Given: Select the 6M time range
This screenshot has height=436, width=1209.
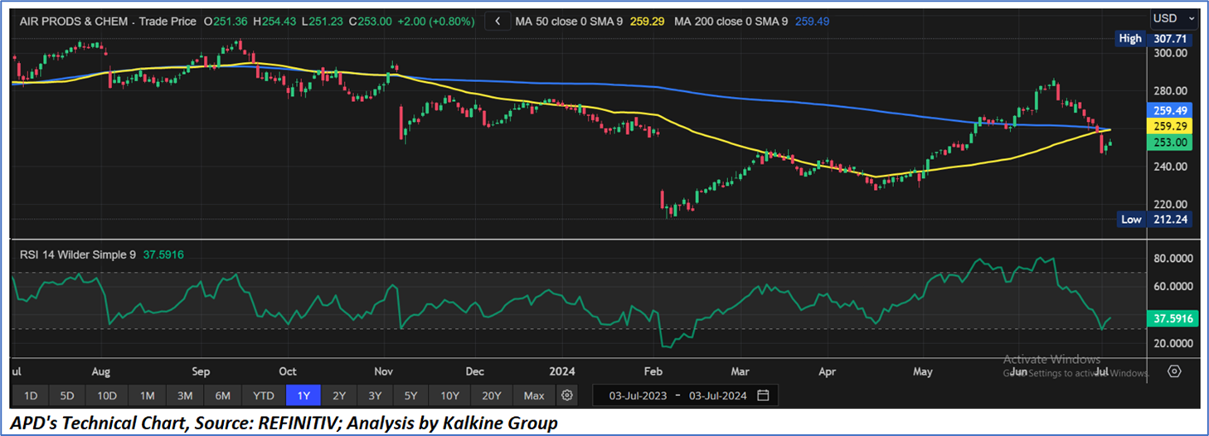Looking at the screenshot, I should pos(223,395).
